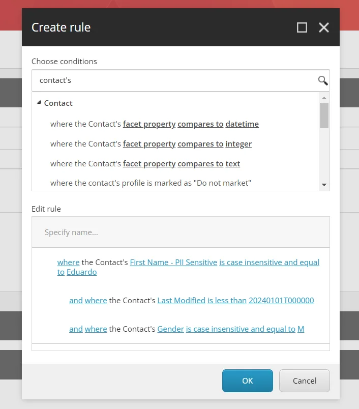Viewport: 359px width, 409px height.
Task: Click the conditions list scroll up arrow
Action: pos(324,98)
